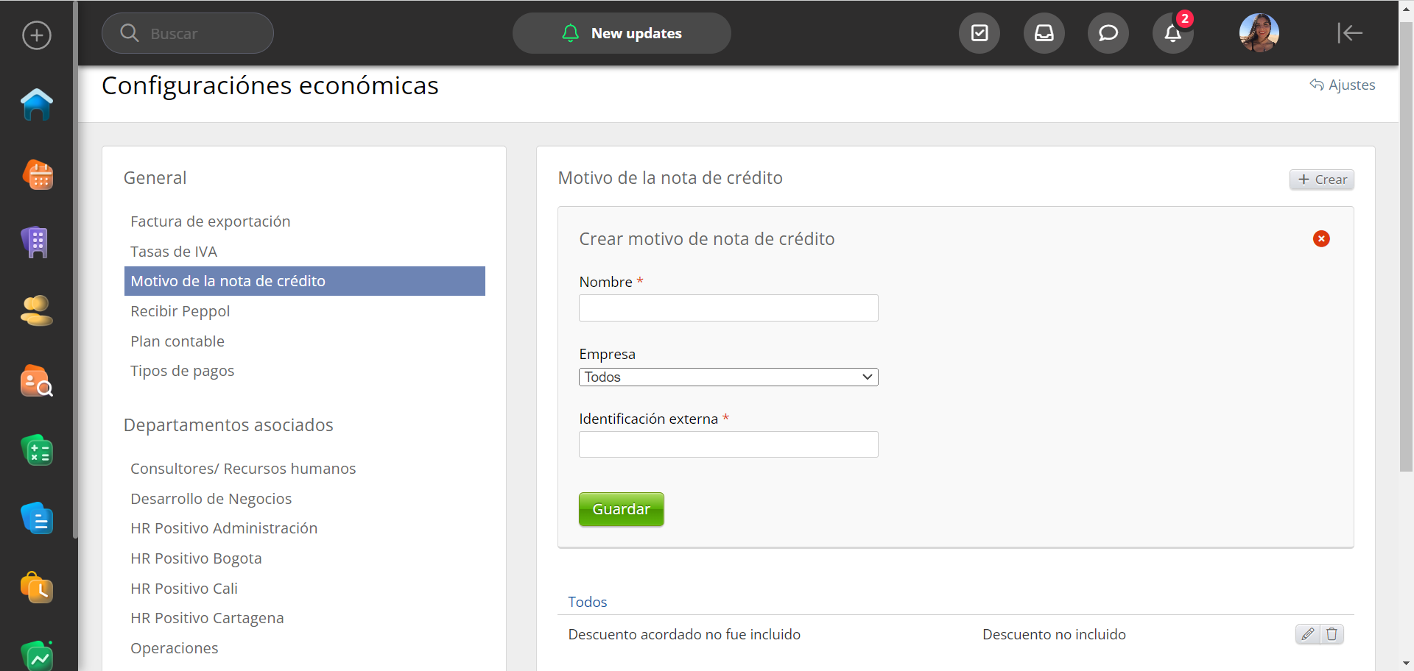Focus the Nombre text field
Screen dimensions: 1414x671
pyautogui.click(x=728, y=308)
